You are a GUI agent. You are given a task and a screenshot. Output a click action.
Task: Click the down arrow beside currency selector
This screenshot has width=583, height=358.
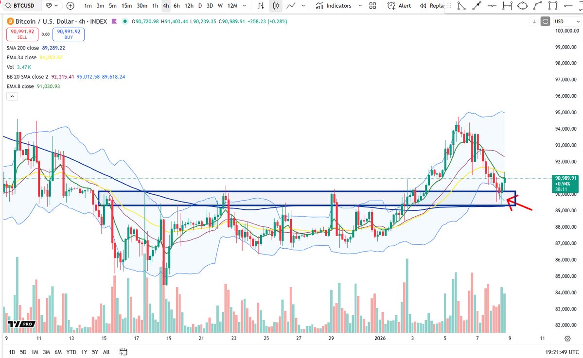tap(534, 21)
